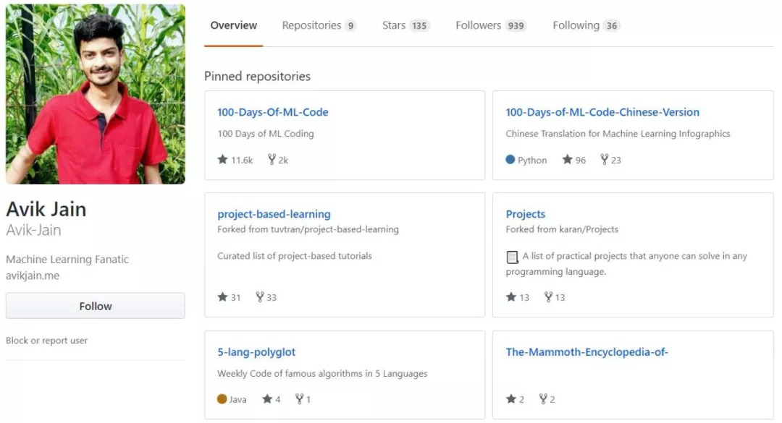Click star icon on 100-Days-Of-ML-Code
This screenshot has width=782, height=423.
pos(222,160)
